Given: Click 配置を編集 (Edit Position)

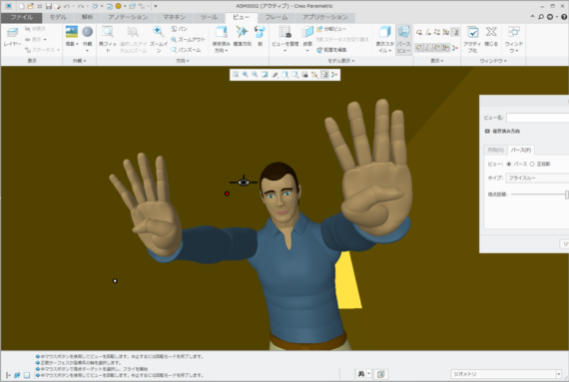Looking at the screenshot, I should pos(331,50).
